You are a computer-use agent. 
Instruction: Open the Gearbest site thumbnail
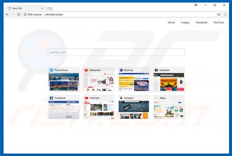[x=169, y=82]
